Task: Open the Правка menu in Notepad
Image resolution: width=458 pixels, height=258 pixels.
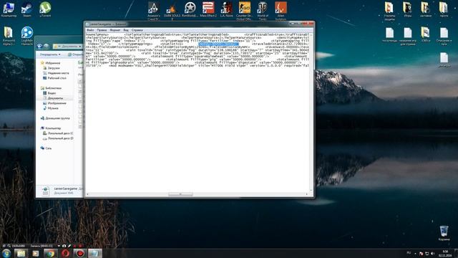Action: (102, 30)
